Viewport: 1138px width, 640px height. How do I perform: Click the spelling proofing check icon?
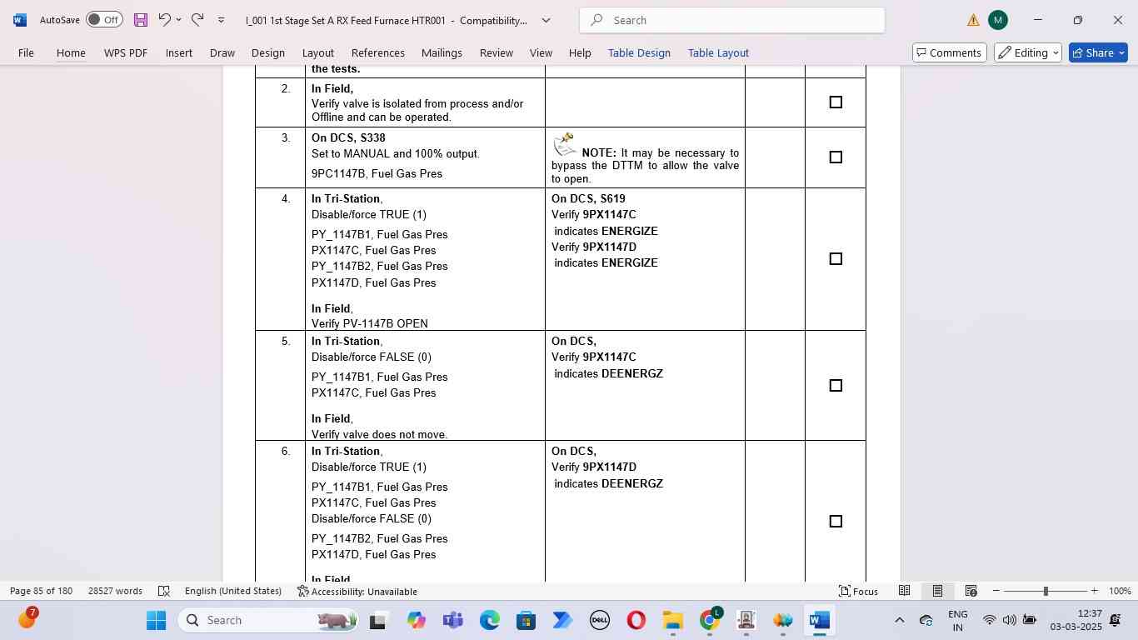[164, 591]
